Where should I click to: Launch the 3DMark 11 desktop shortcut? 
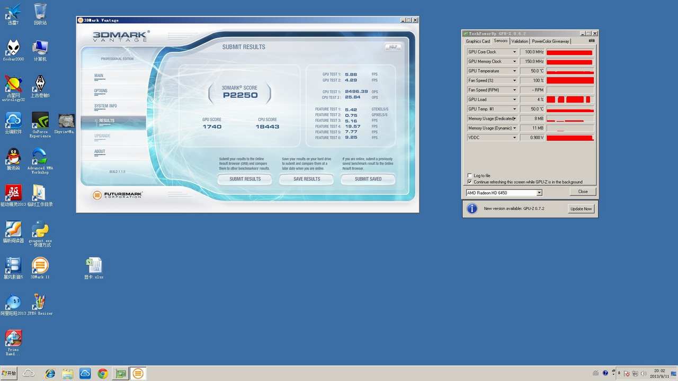[40, 268]
